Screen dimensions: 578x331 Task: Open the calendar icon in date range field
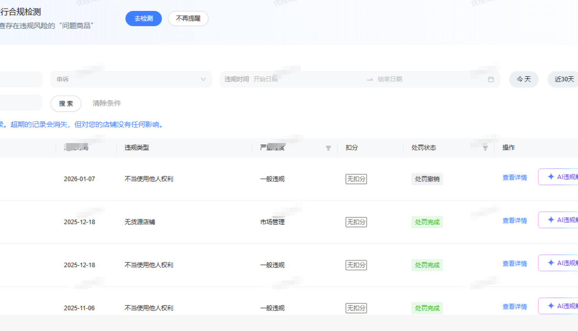pyautogui.click(x=491, y=79)
